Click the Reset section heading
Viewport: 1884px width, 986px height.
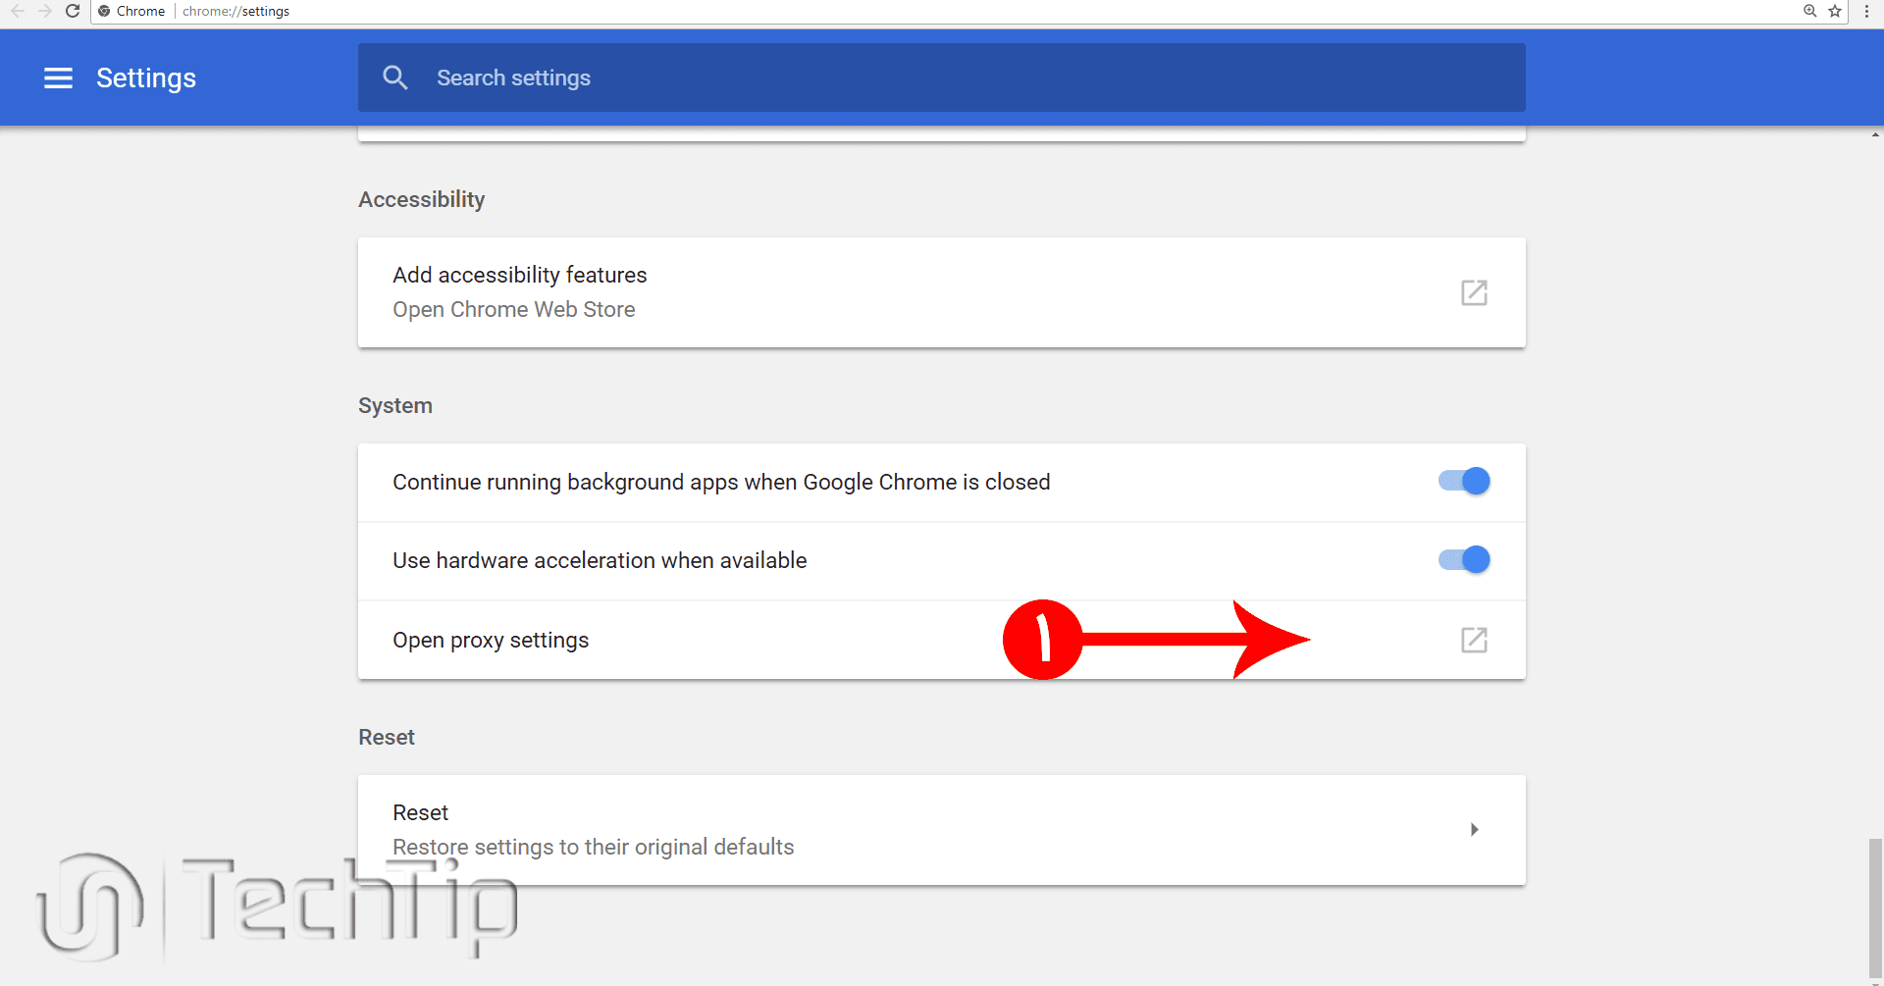pos(386,737)
